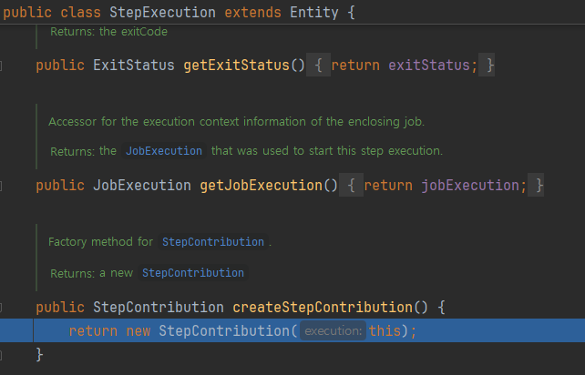Click the 'execution:' parameter hint

334,331
